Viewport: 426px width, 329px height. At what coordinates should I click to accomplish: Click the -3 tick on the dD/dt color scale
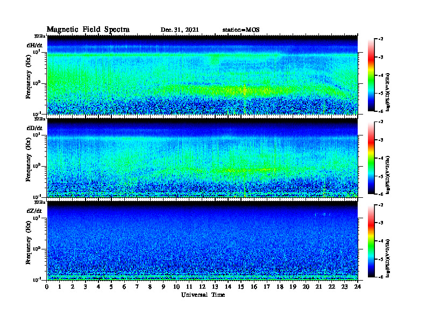tap(381, 140)
